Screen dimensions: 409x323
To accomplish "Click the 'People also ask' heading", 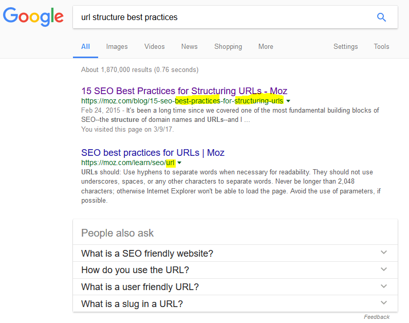I will 117,233.
